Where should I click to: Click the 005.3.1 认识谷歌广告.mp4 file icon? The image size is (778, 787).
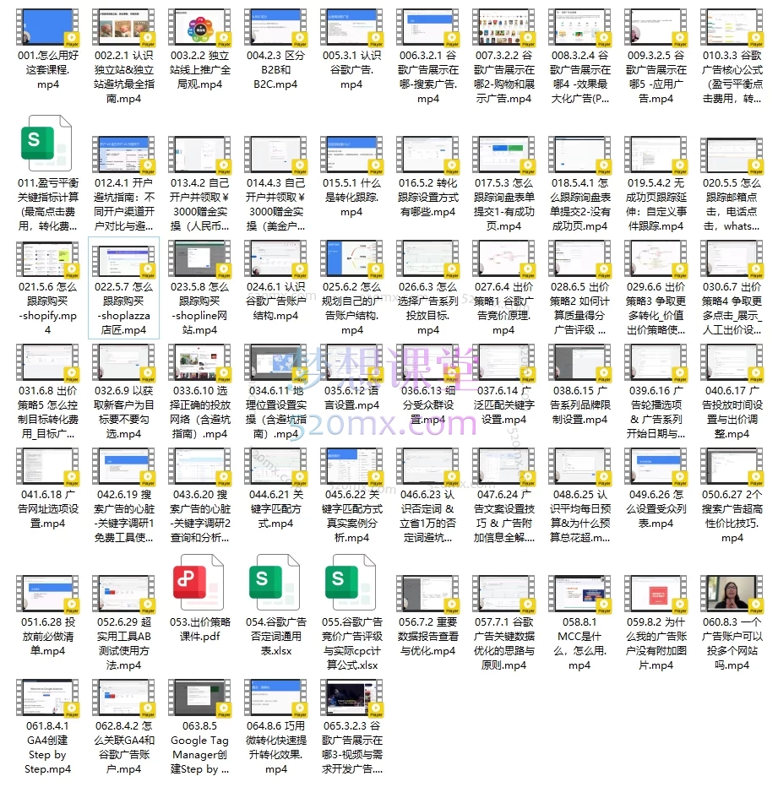351,30
